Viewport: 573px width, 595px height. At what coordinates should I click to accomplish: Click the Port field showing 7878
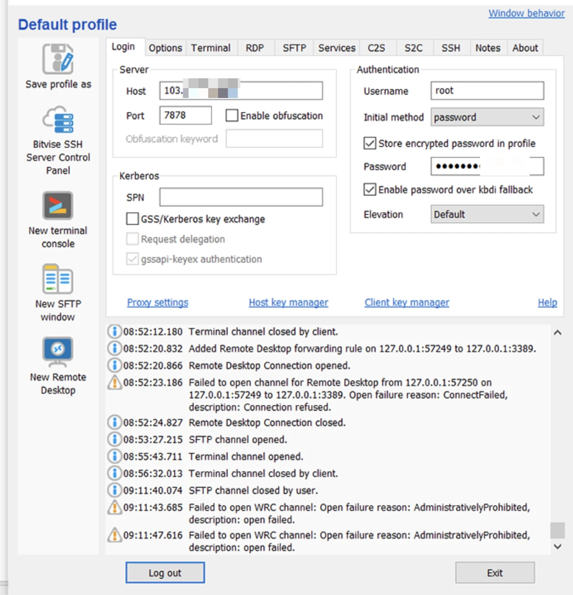[x=186, y=115]
